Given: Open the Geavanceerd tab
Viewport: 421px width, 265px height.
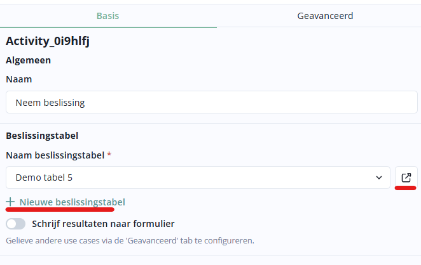Looking at the screenshot, I should [x=325, y=15].
